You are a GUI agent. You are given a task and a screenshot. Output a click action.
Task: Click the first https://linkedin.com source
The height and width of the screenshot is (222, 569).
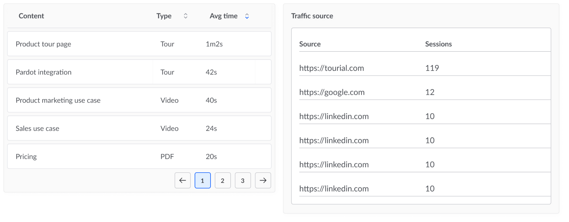(x=334, y=116)
